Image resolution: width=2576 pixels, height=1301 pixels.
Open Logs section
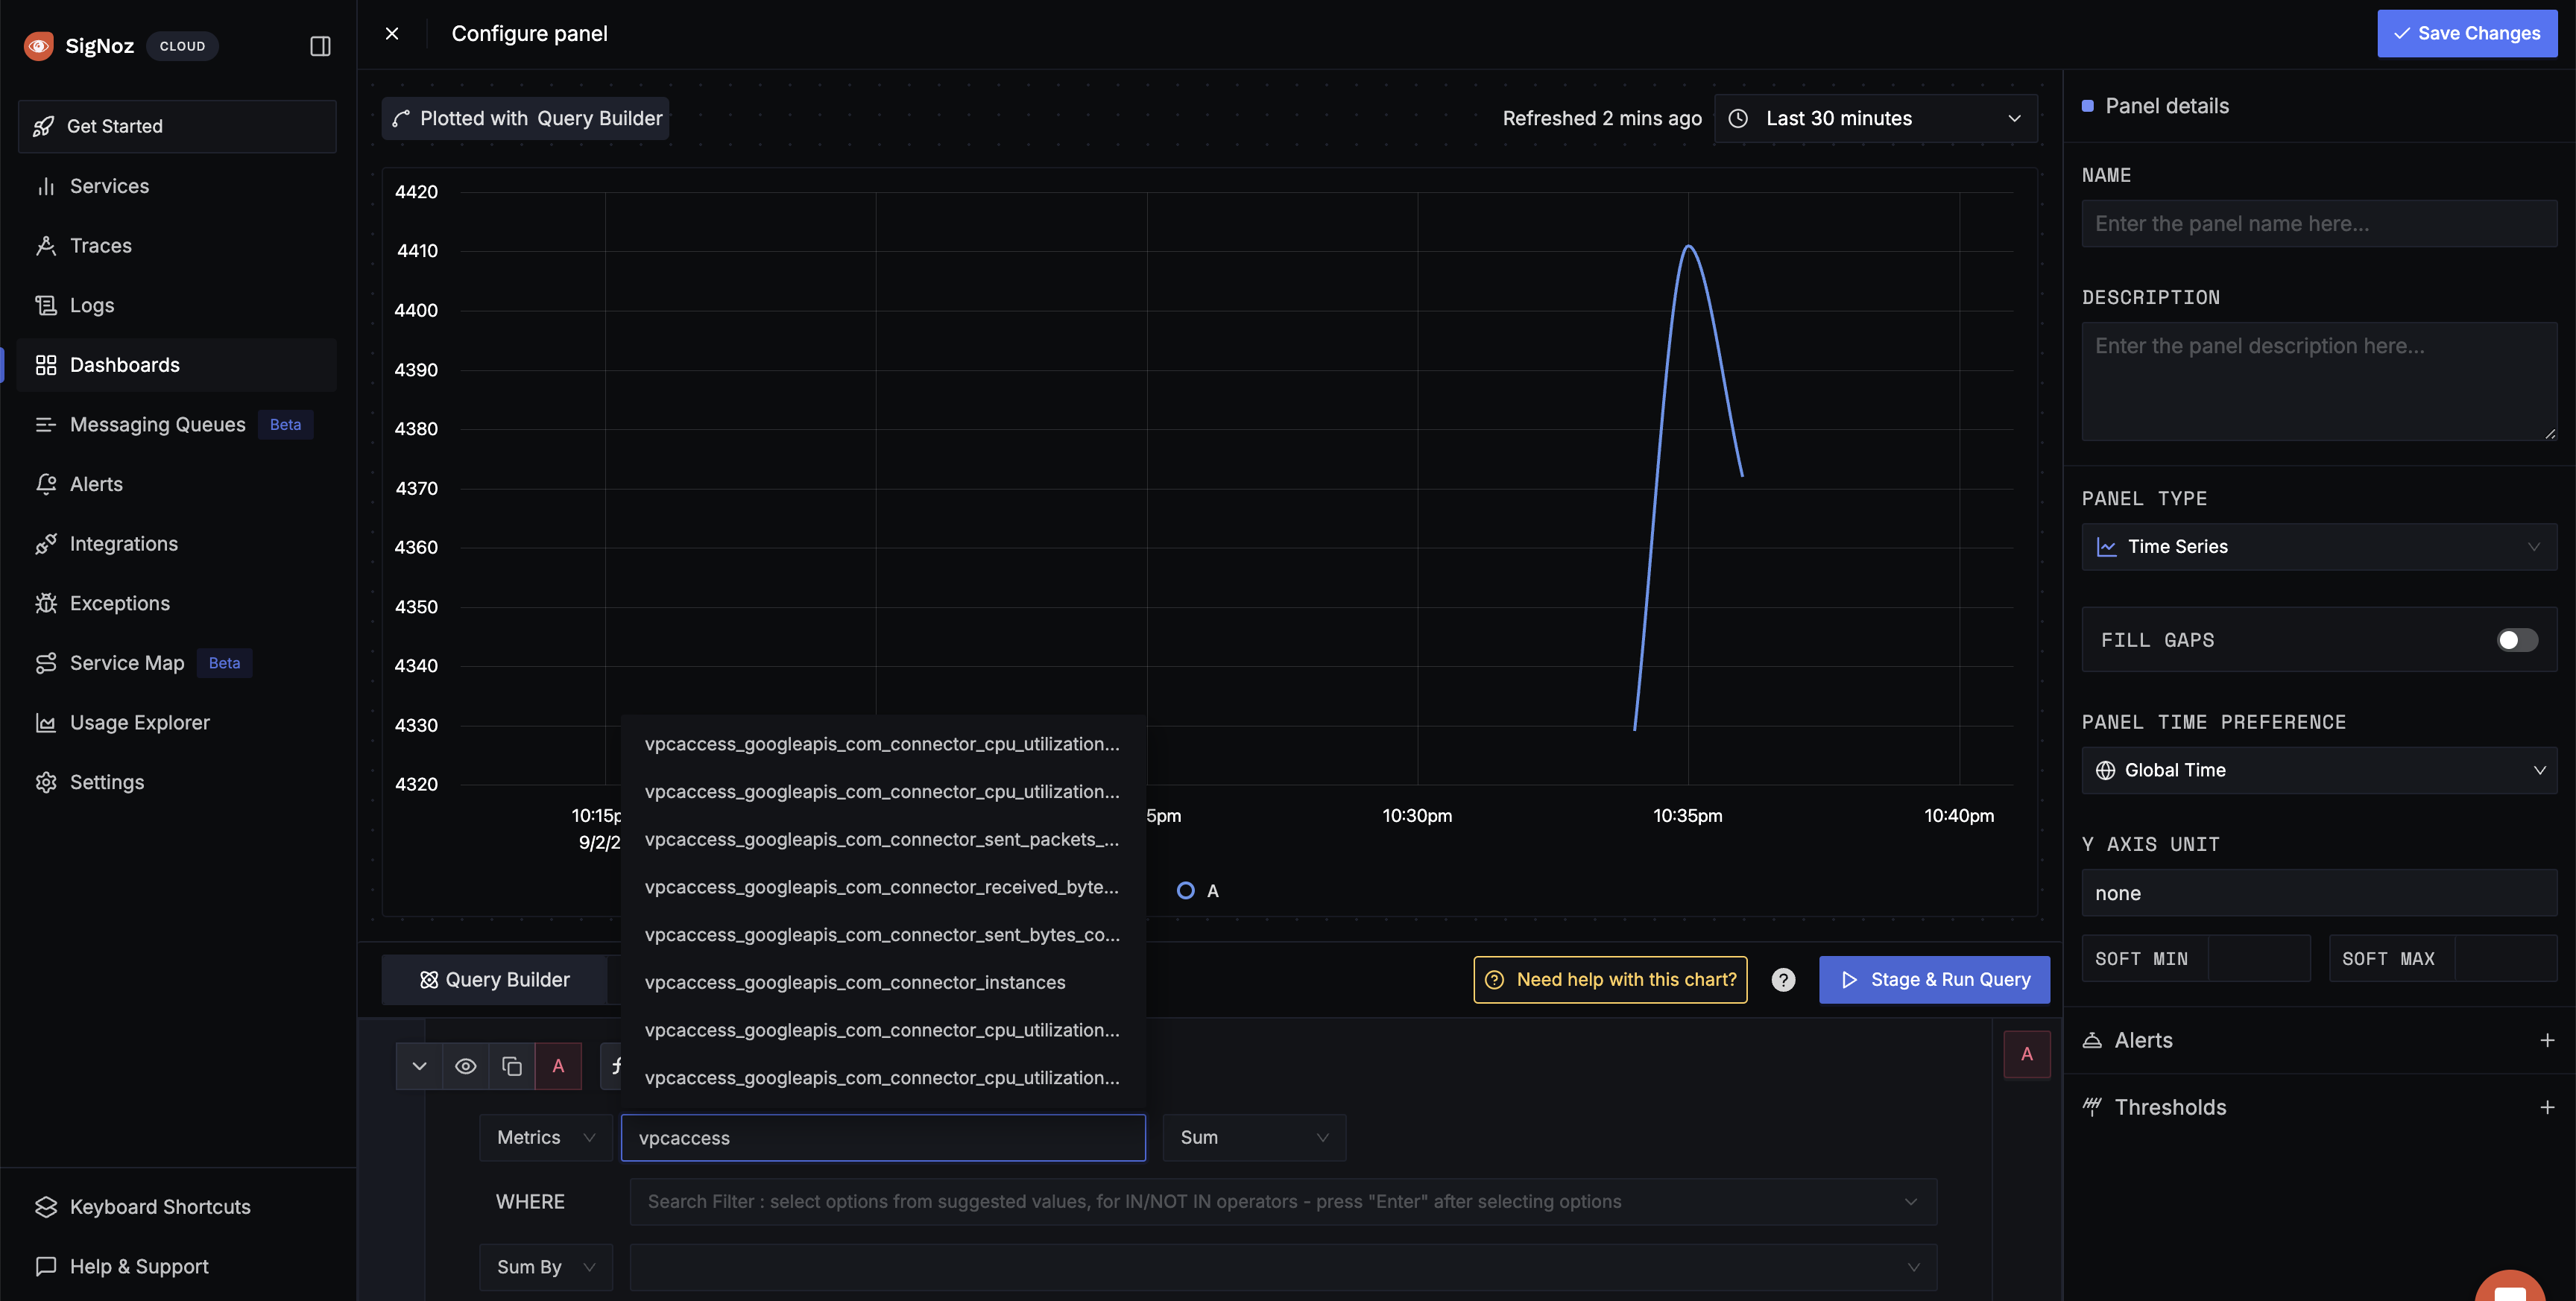coord(177,305)
